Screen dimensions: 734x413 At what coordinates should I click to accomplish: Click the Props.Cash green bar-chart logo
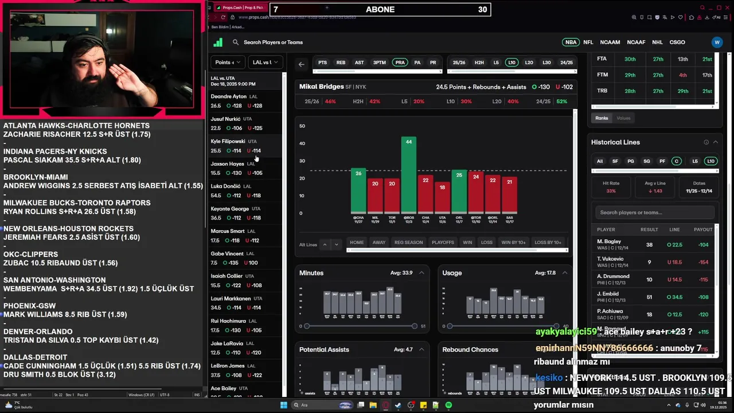[x=218, y=42]
